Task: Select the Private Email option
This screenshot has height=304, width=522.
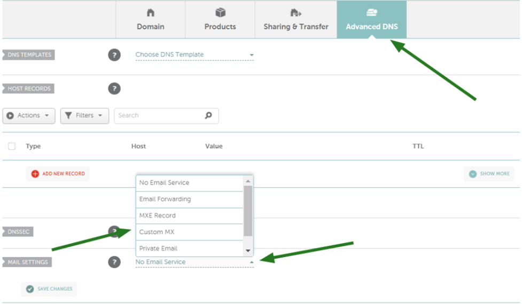Action: 190,248
